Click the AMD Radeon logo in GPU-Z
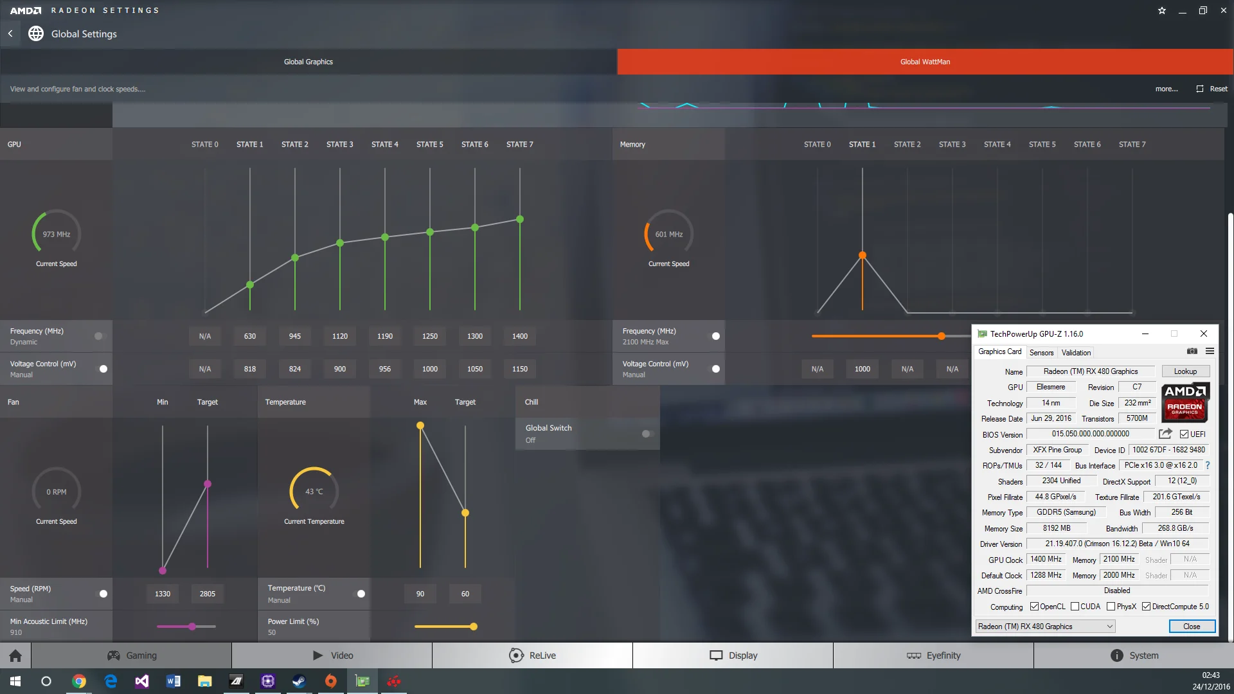 click(x=1185, y=402)
